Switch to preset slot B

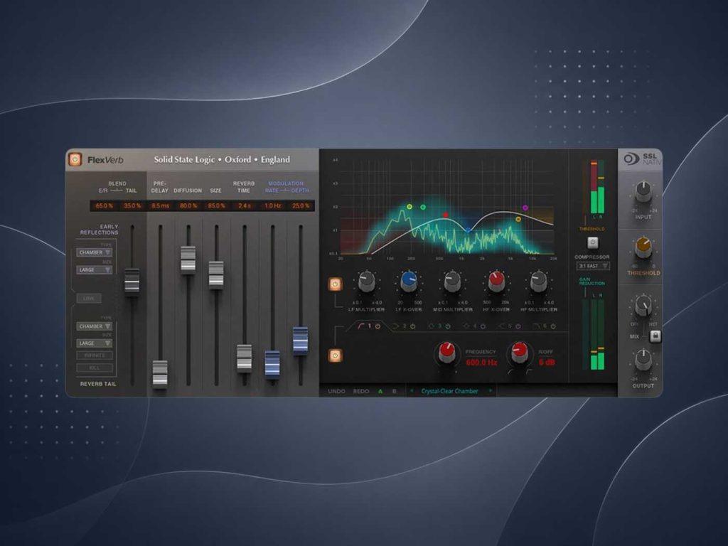tap(395, 392)
